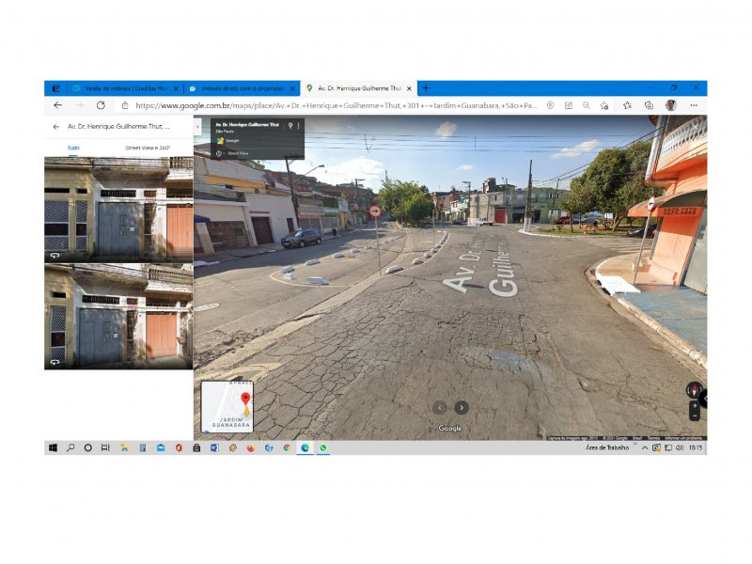Switch to the Venda de imóveis browser tab
752x564 pixels.
pyautogui.click(x=125, y=88)
